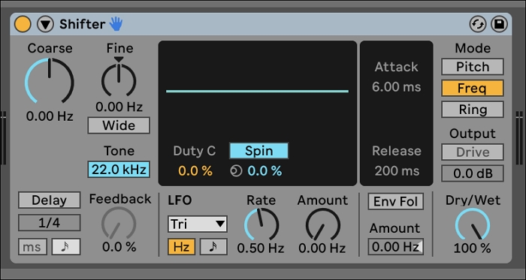Click the Release 200 ms value
The image size is (526, 280).
pyautogui.click(x=397, y=171)
